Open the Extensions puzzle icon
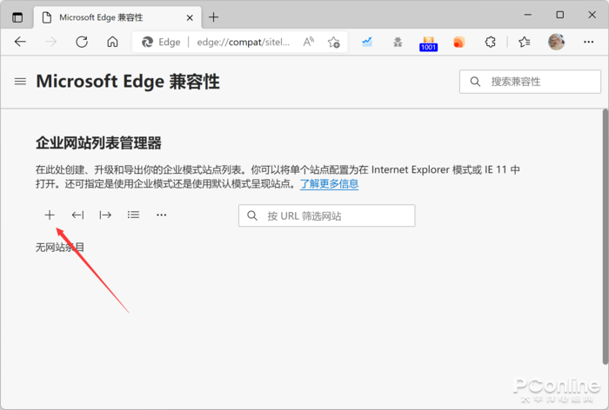Image resolution: width=609 pixels, height=410 pixels. (x=490, y=42)
